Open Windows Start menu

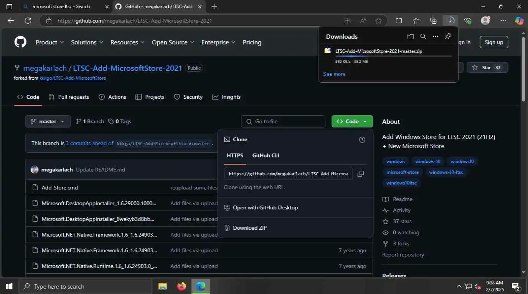coord(9,286)
